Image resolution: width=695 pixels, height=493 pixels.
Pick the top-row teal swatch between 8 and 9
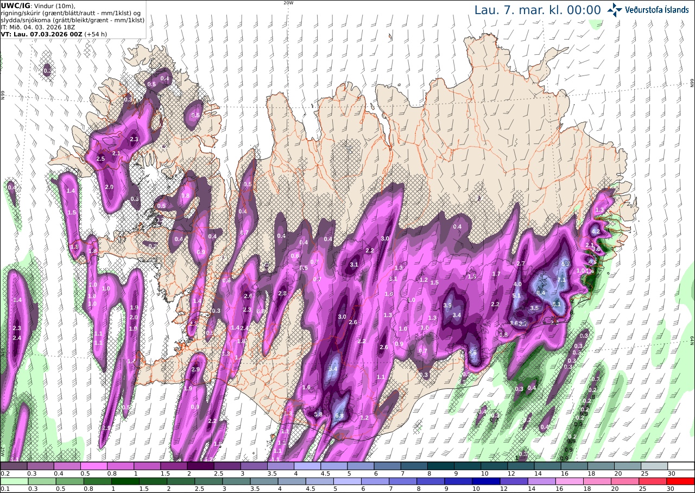point(441,466)
